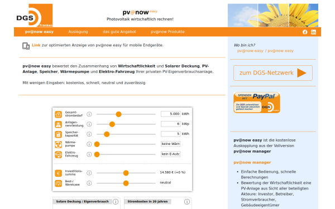This screenshot has height=209, width=335.
Task: Click the pv@now easy title logo
Action: [x=140, y=12]
